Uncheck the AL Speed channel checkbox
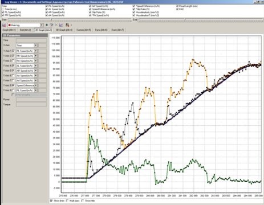The image size is (264, 205). (47, 9)
